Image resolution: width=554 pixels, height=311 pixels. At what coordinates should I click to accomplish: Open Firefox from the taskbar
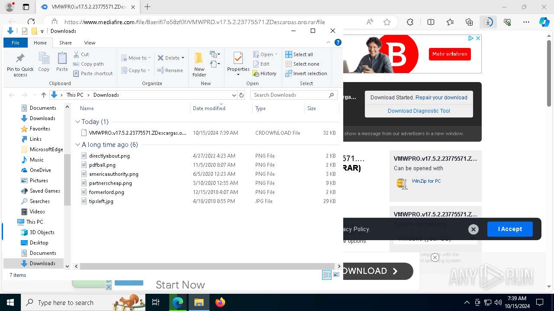click(220, 302)
